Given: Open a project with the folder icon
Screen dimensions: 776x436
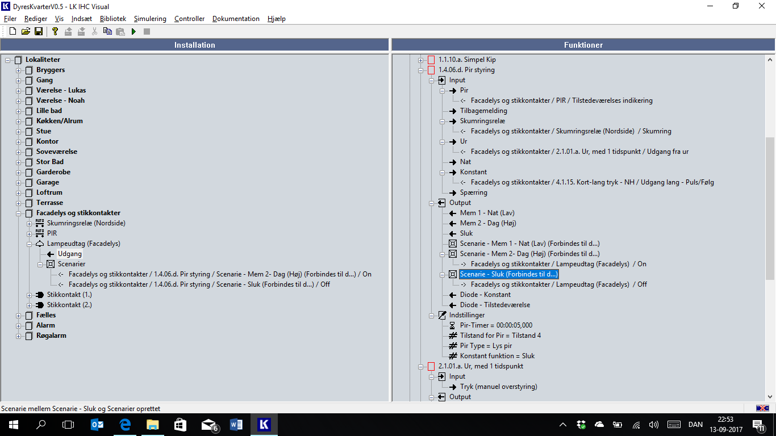Looking at the screenshot, I should pos(26,31).
